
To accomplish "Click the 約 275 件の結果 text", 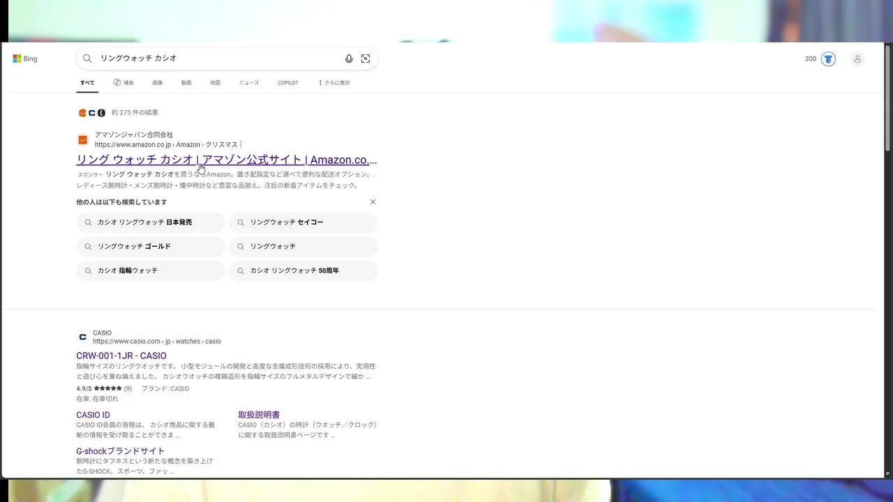I will (x=135, y=112).
